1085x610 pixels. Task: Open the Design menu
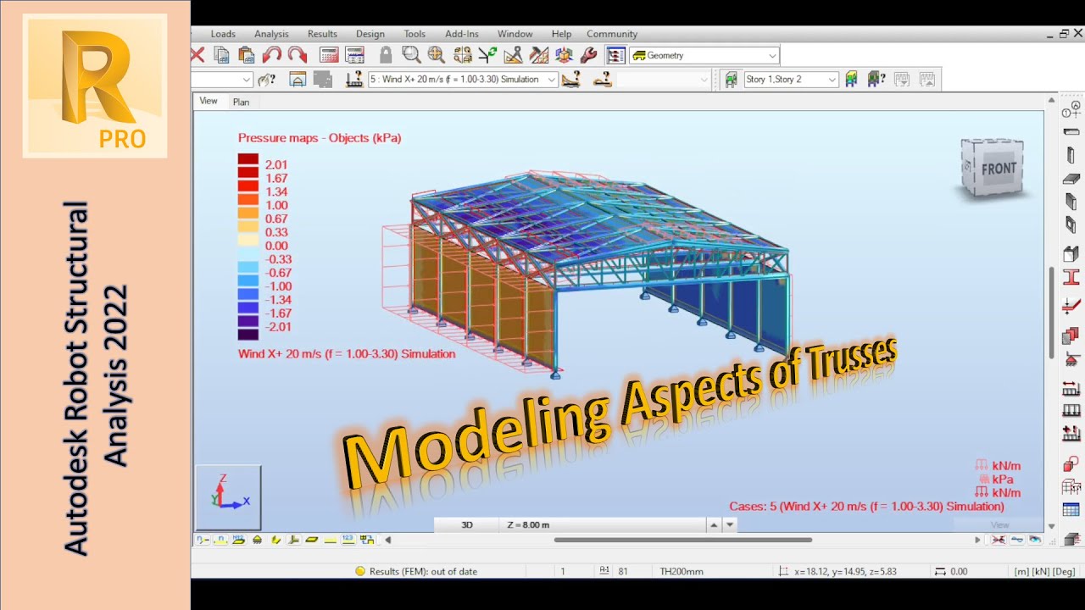click(370, 34)
